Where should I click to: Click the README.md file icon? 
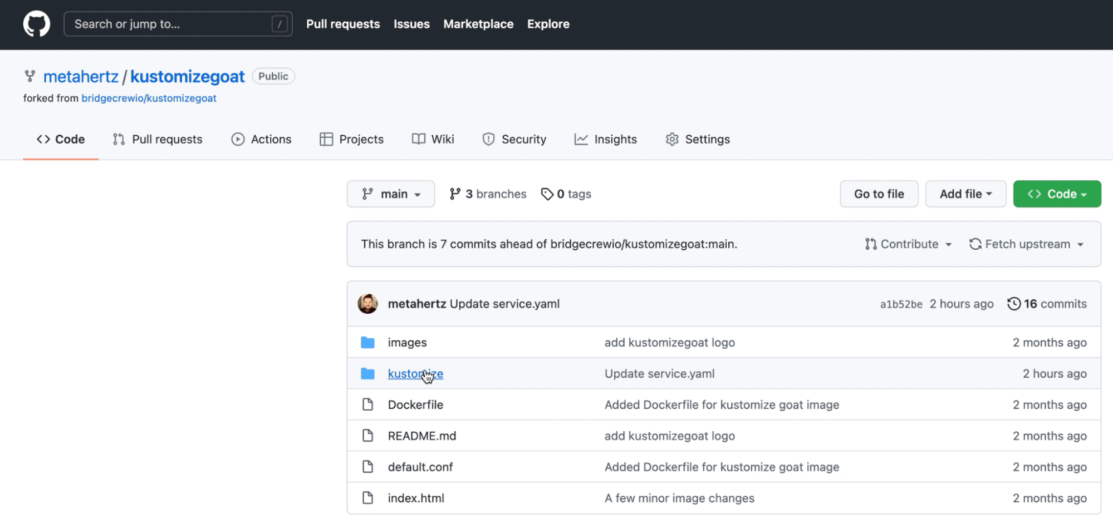pyautogui.click(x=367, y=436)
